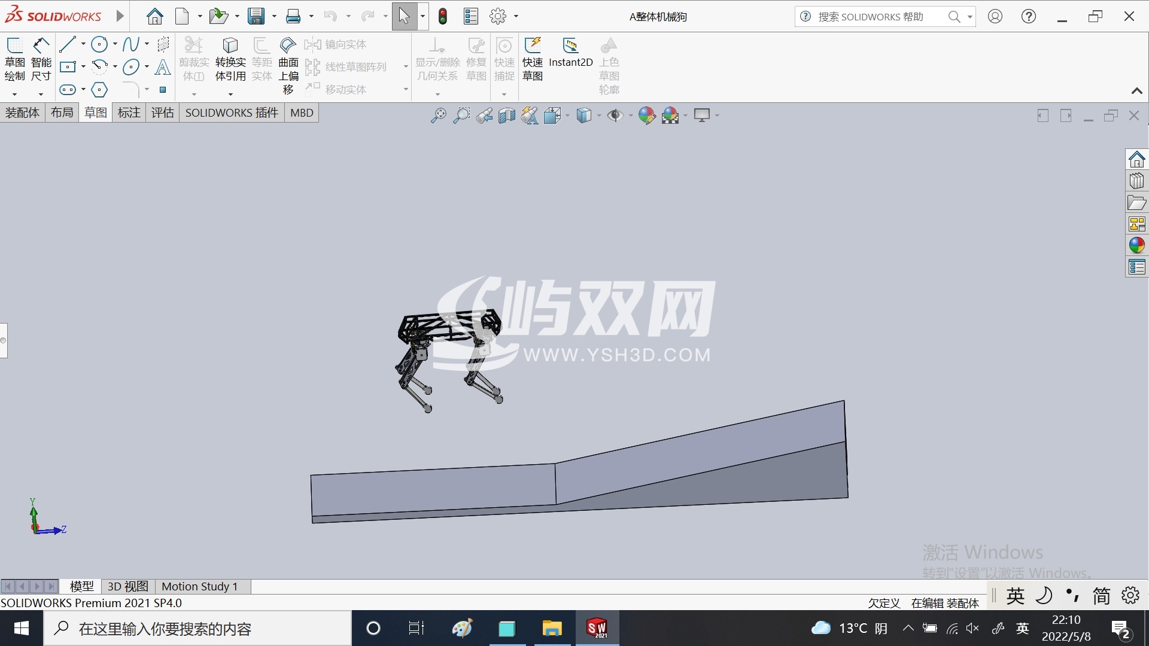Choose the Spline sketch tool

pos(130,44)
